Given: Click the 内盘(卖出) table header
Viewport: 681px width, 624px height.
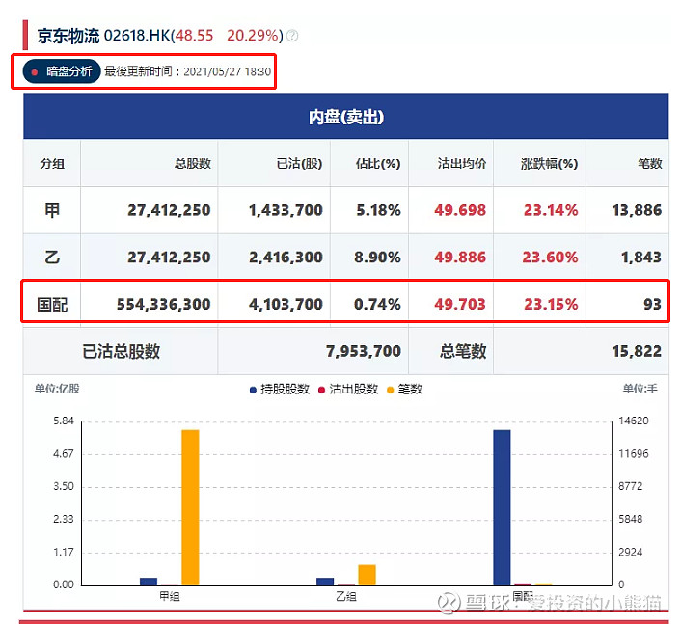Looking at the screenshot, I should click(346, 117).
